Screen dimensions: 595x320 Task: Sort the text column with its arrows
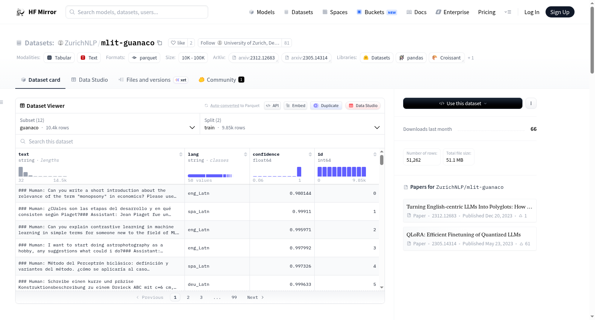pos(181,154)
